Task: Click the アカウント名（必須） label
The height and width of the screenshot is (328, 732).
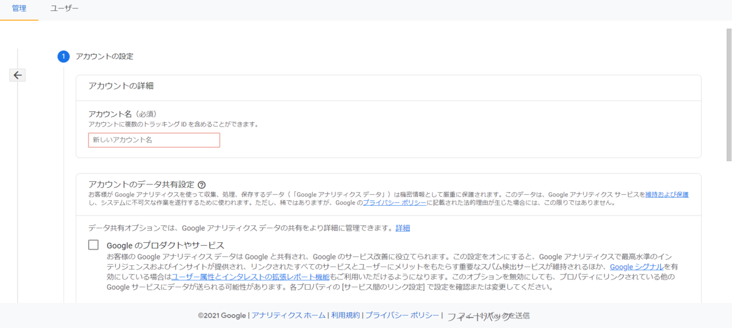Action: (123, 114)
